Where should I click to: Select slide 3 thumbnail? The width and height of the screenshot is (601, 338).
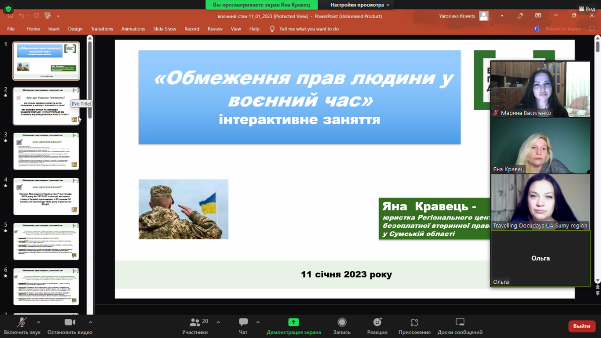click(46, 151)
